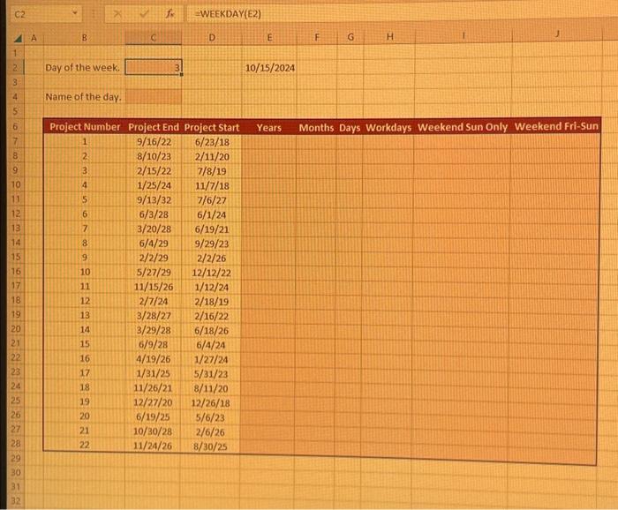Click Project End date 3/20/28
The image size is (618, 510).
pos(154,229)
